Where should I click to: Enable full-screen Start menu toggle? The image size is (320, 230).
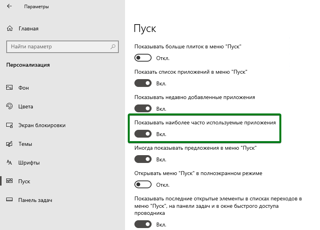[x=143, y=185]
